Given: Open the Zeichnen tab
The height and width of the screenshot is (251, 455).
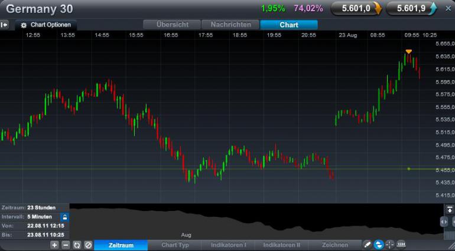Looking at the screenshot, I should coord(335,245).
